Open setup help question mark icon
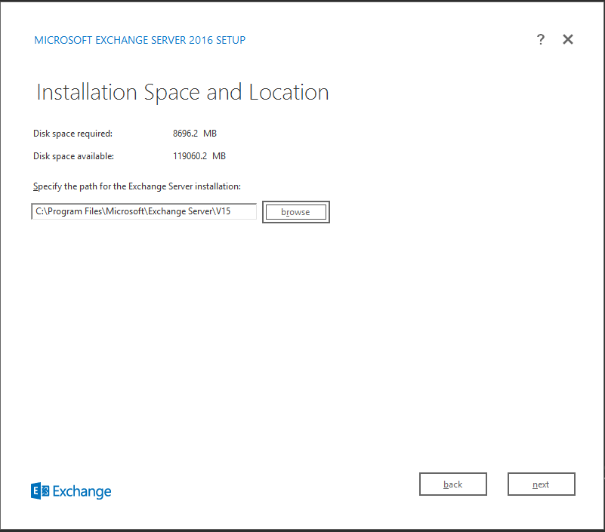 tap(541, 39)
